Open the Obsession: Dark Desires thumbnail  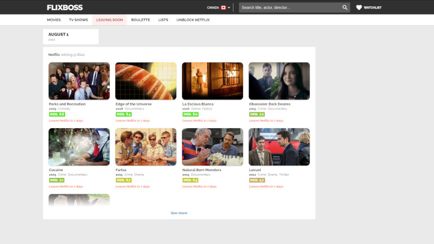pos(279,81)
